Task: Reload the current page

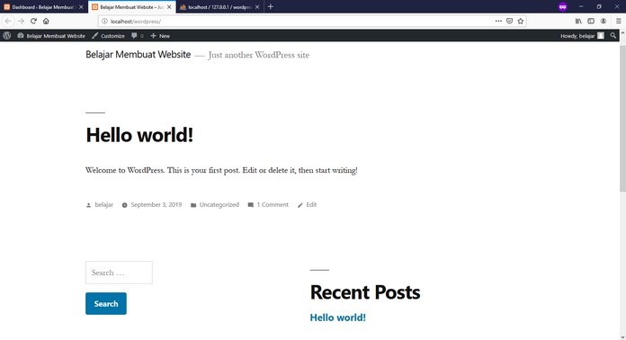Action: [33, 22]
